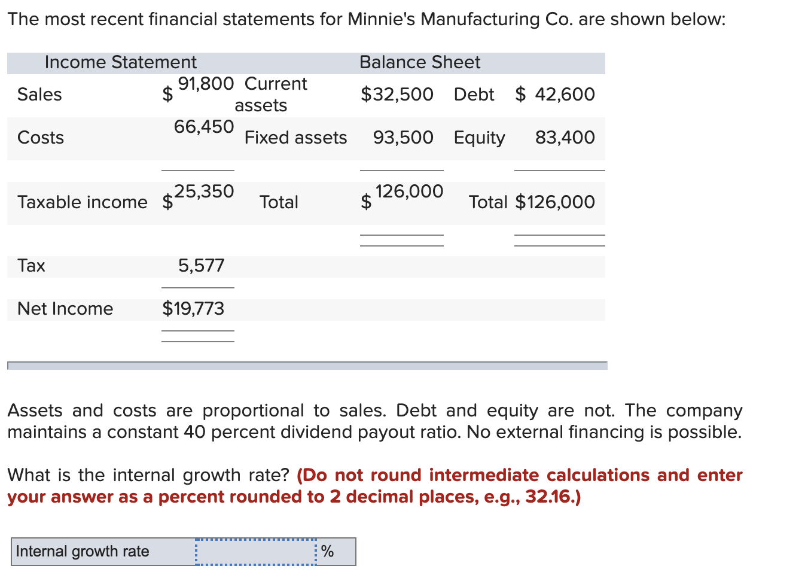
Task: Click the Internal growth rate input field
Action: tap(256, 552)
